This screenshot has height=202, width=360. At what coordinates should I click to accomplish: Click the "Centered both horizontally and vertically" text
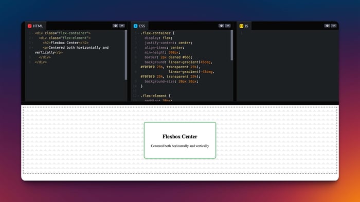pyautogui.click(x=180, y=146)
